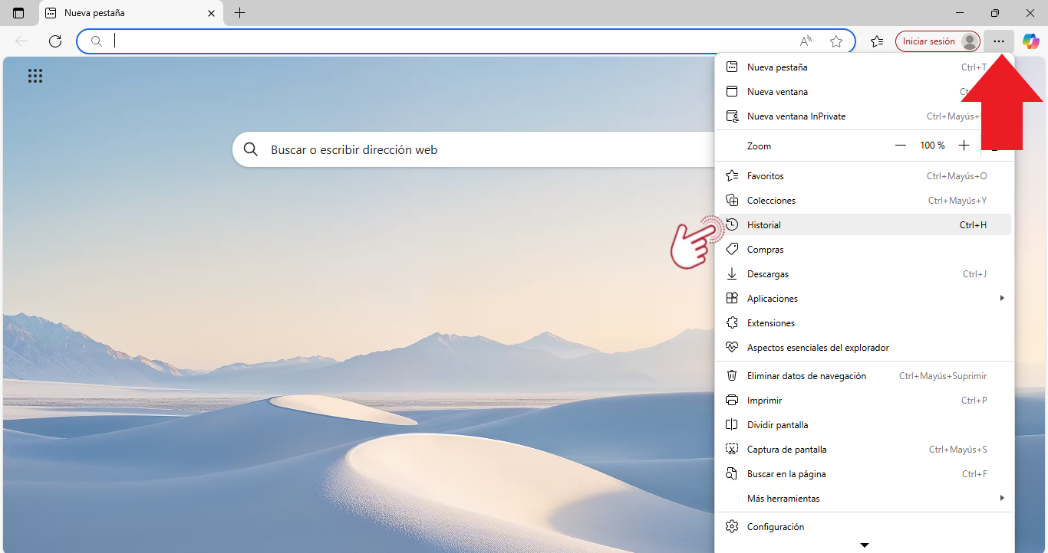The image size is (1048, 553).
Task: Open a new tab with plus button
Action: click(239, 13)
